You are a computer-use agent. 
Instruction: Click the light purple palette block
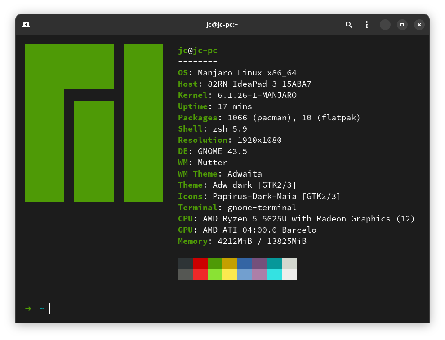260,274
